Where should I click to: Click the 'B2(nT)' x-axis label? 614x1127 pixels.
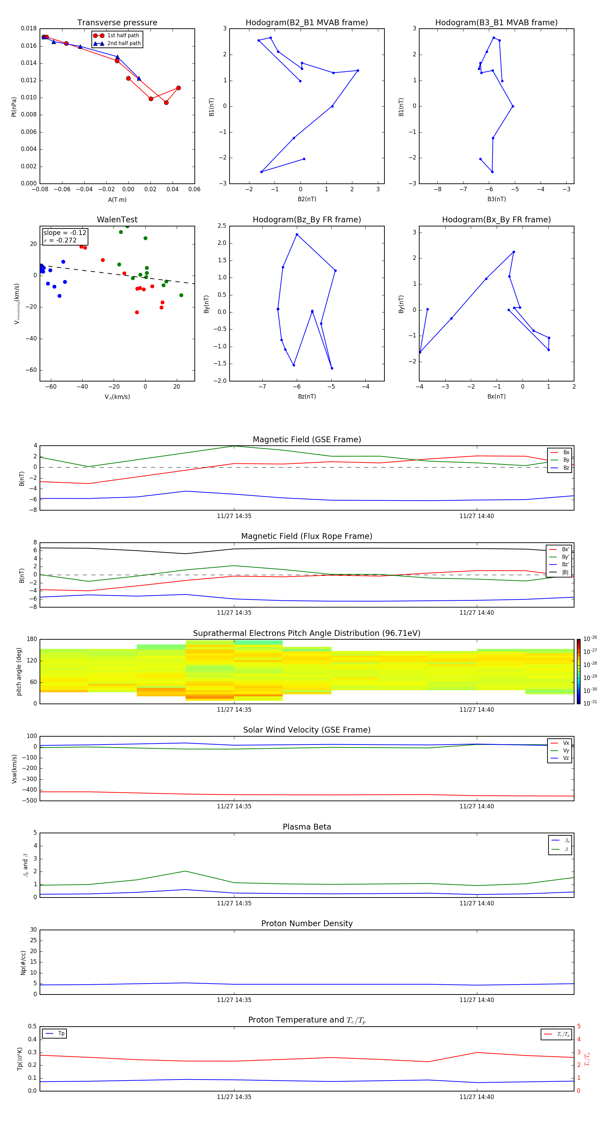[x=307, y=199]
